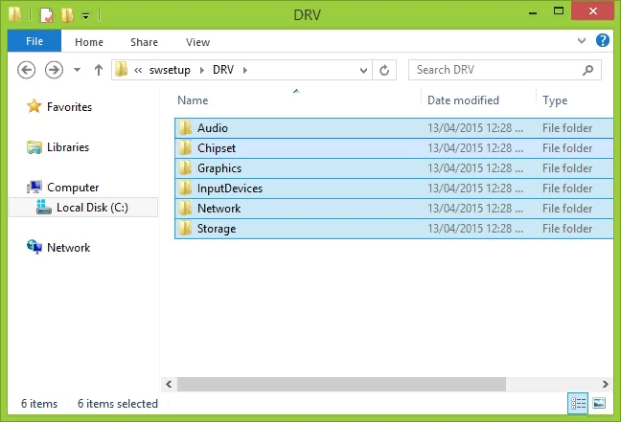Expand the arrow after swsetup breadcrumb

pyautogui.click(x=202, y=71)
